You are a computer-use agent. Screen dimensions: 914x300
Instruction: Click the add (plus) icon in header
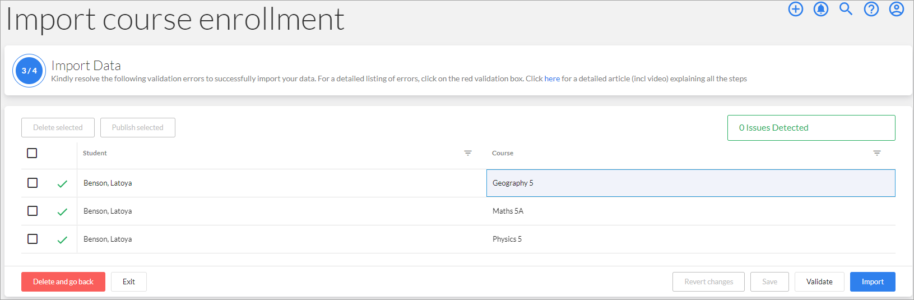[796, 9]
